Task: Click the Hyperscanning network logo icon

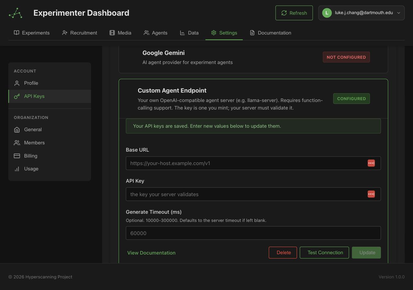Action: click(15, 13)
